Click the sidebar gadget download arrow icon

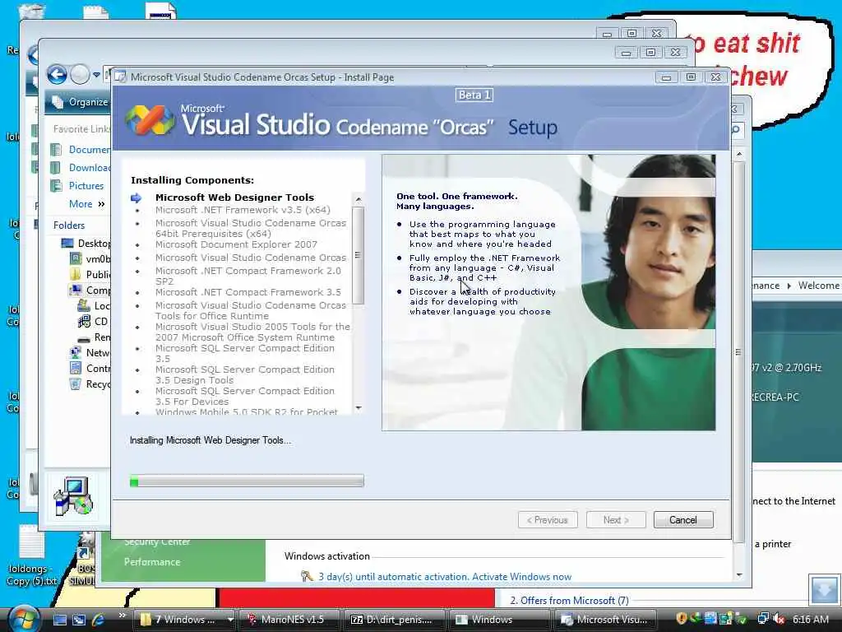tap(824, 591)
